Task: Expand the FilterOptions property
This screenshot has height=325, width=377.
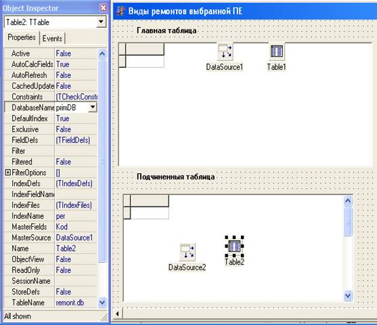Action: click(8, 173)
